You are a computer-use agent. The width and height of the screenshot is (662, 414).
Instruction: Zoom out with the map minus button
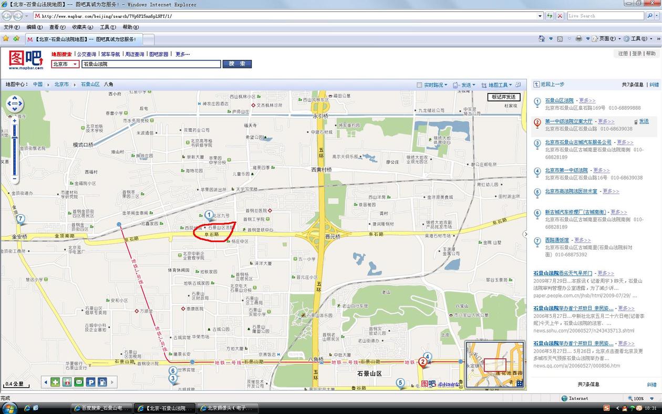click(x=15, y=179)
